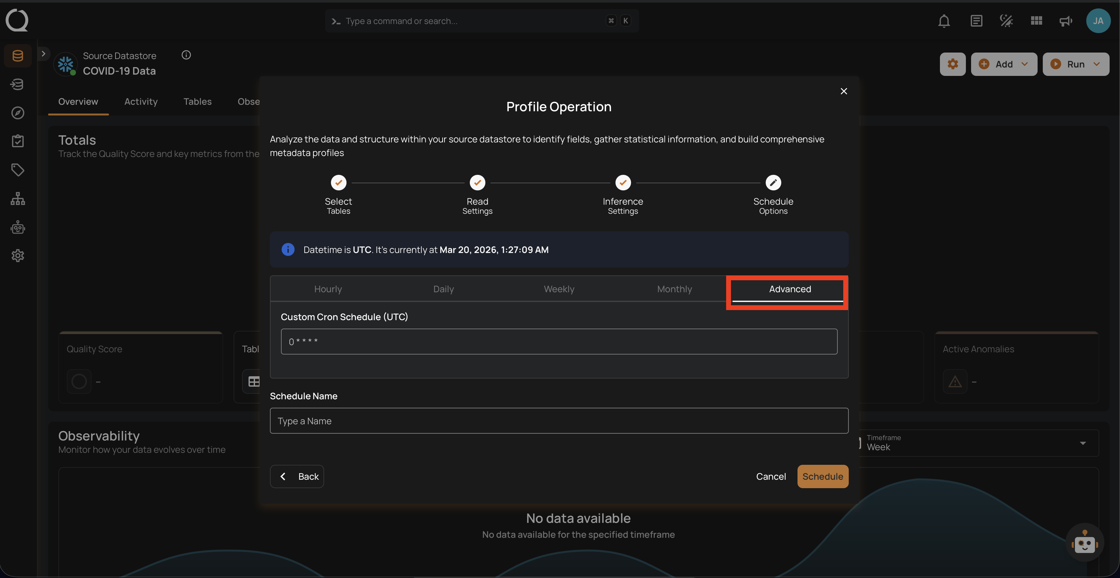Select the hierarchy tree sidebar icon

pos(18,199)
